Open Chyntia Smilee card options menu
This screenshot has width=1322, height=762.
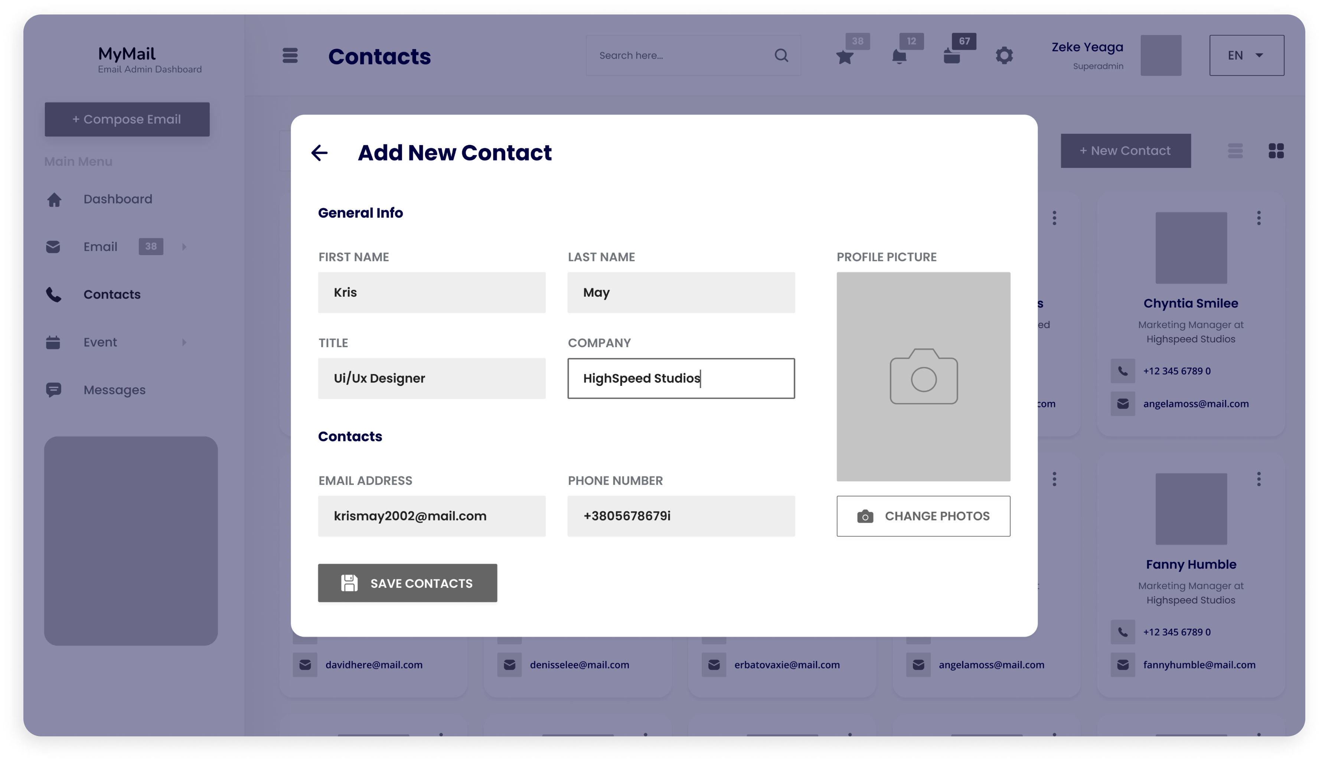coord(1259,218)
